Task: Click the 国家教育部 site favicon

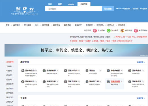Action: pos(44,71)
